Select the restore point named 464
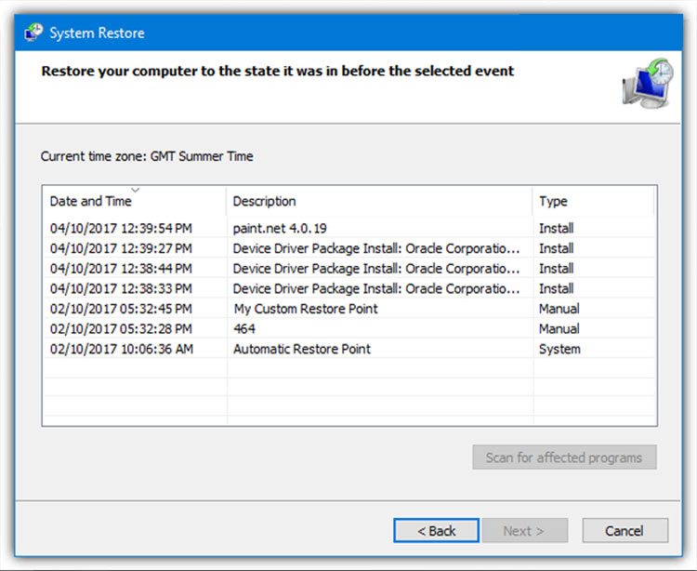 (348, 328)
